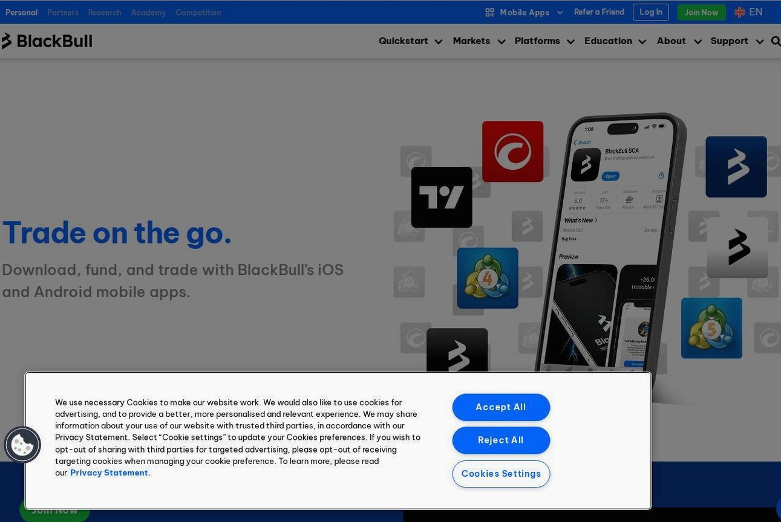
Task: Click the MetaTrader 5 app icon
Action: pyautogui.click(x=711, y=328)
